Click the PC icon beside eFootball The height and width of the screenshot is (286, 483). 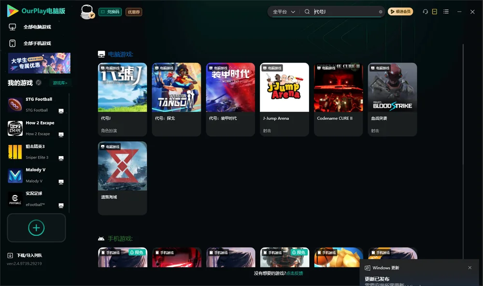click(61, 206)
